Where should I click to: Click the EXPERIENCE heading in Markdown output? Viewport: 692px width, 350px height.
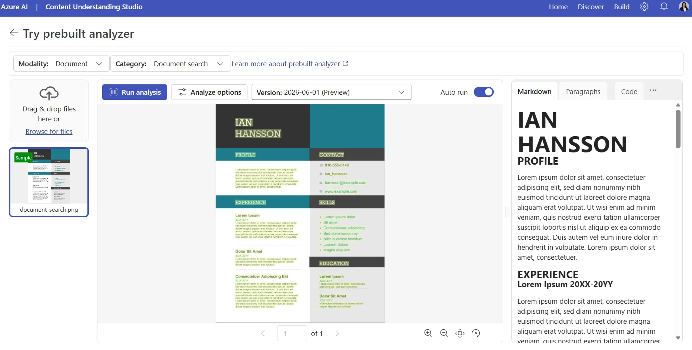click(x=548, y=275)
